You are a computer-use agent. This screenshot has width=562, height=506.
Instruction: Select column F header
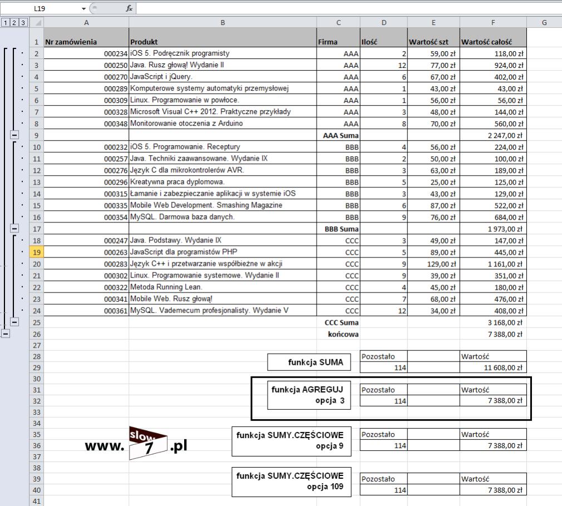tap(493, 23)
